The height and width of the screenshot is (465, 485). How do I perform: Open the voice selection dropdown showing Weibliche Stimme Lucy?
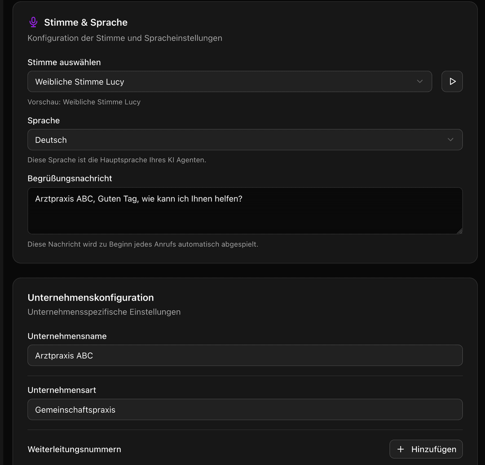pos(229,81)
